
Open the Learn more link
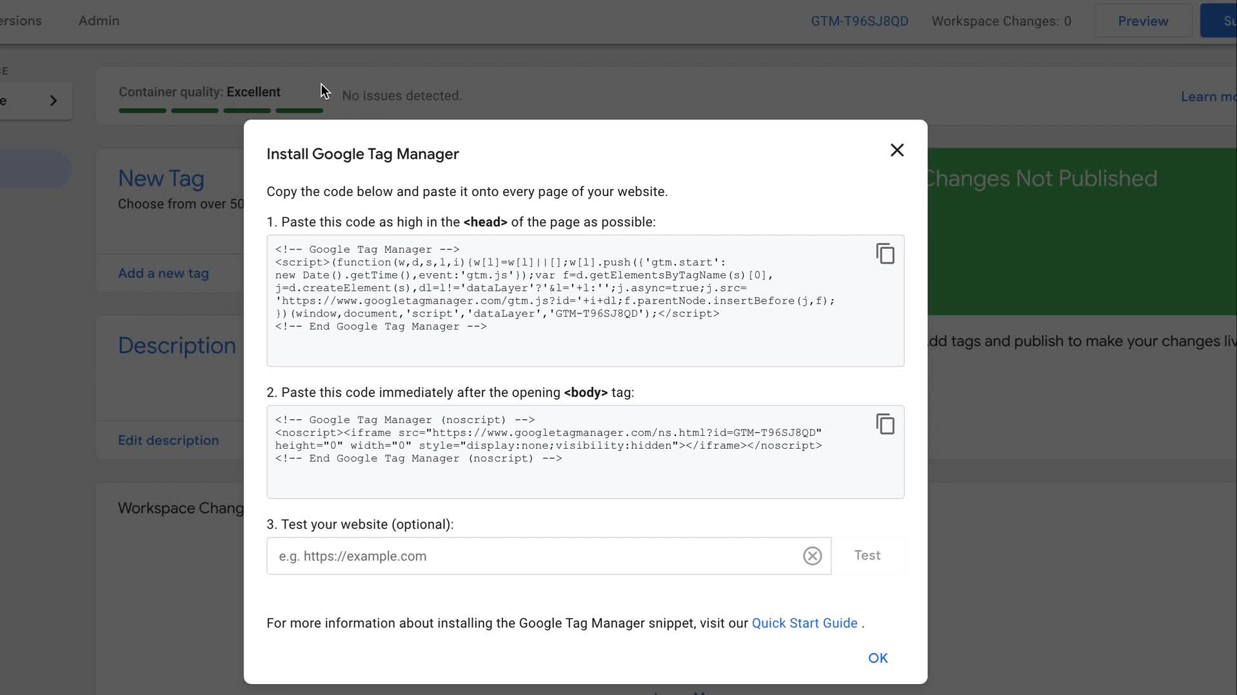click(x=1207, y=97)
